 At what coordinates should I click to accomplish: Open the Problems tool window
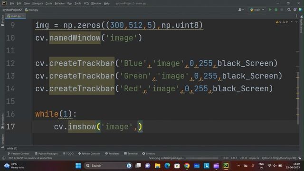pyautogui.click(x=112, y=153)
